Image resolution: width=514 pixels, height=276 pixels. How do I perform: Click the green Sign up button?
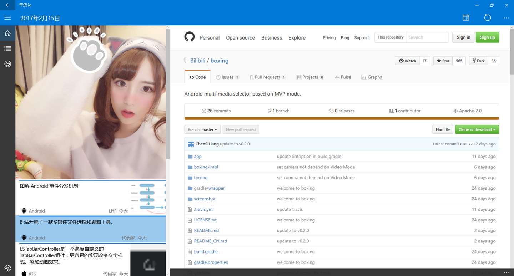[x=487, y=37]
